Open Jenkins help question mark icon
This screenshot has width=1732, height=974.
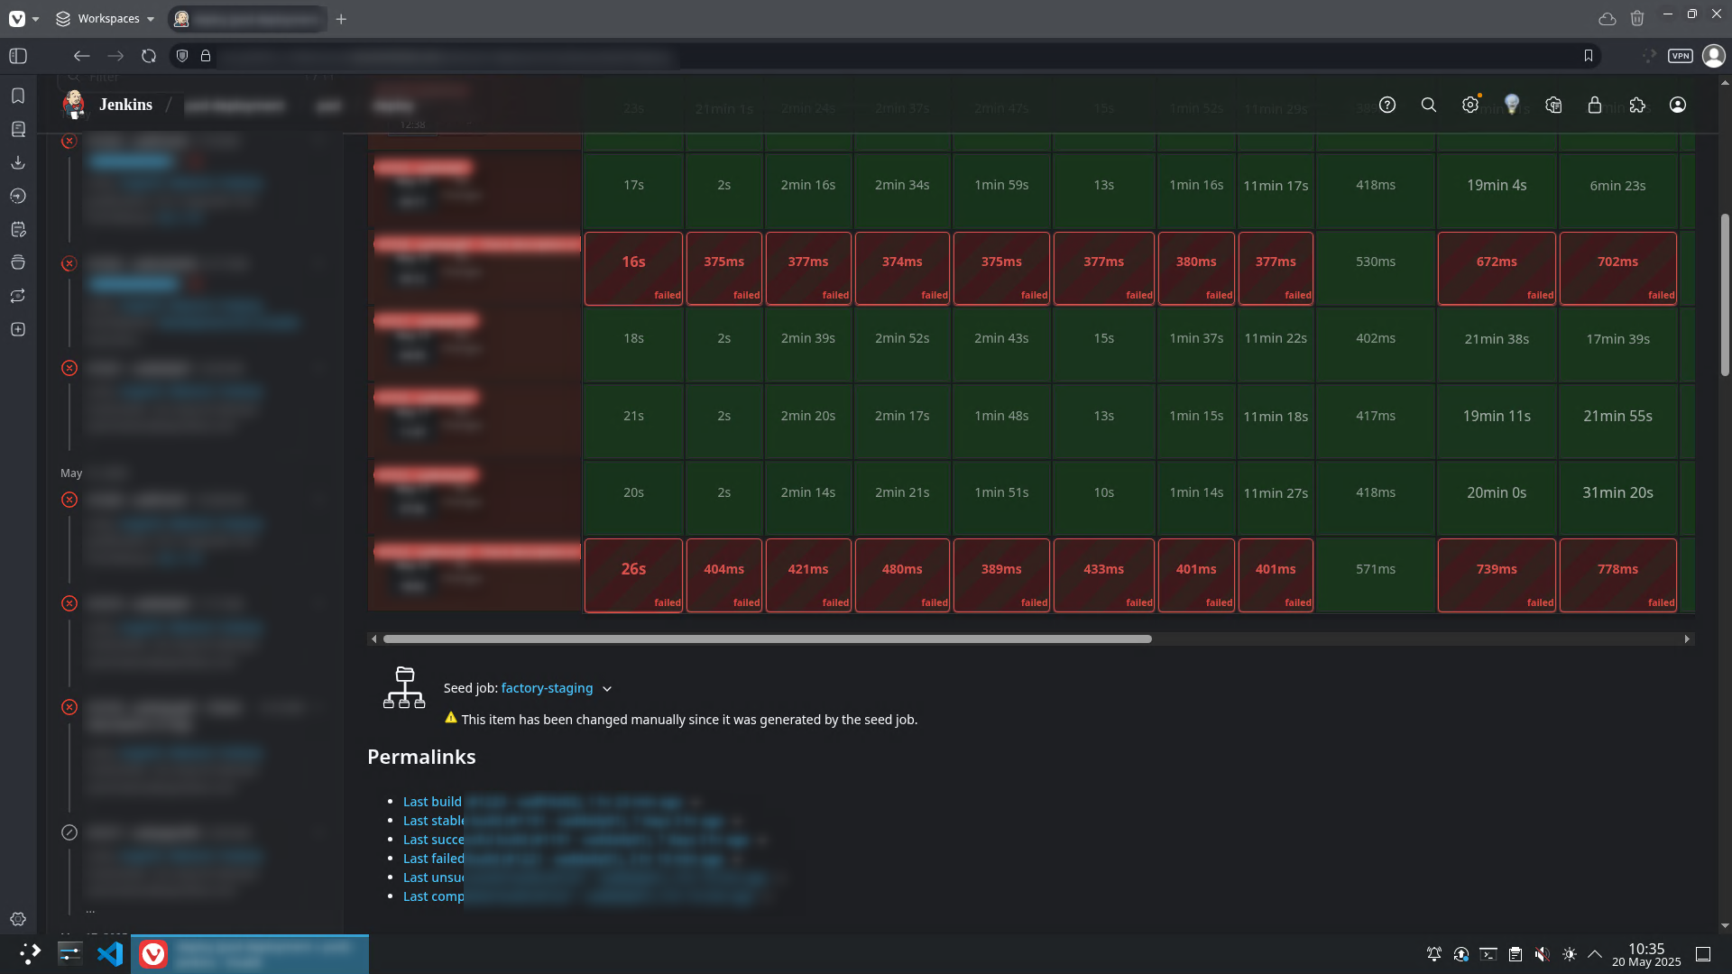pyautogui.click(x=1387, y=106)
